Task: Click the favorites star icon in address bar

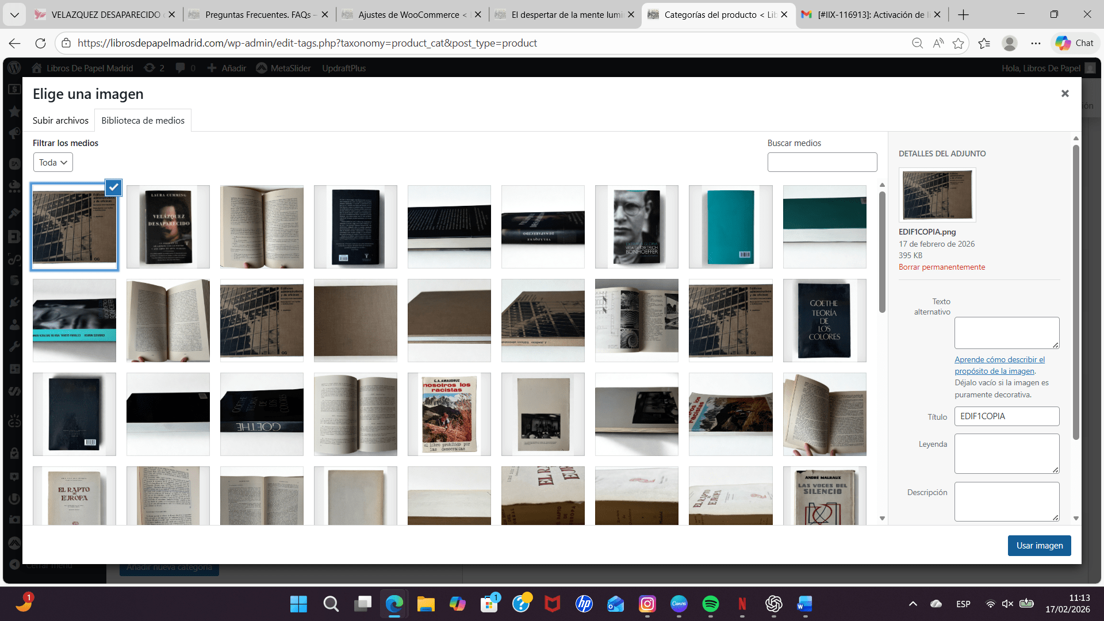Action: point(958,43)
